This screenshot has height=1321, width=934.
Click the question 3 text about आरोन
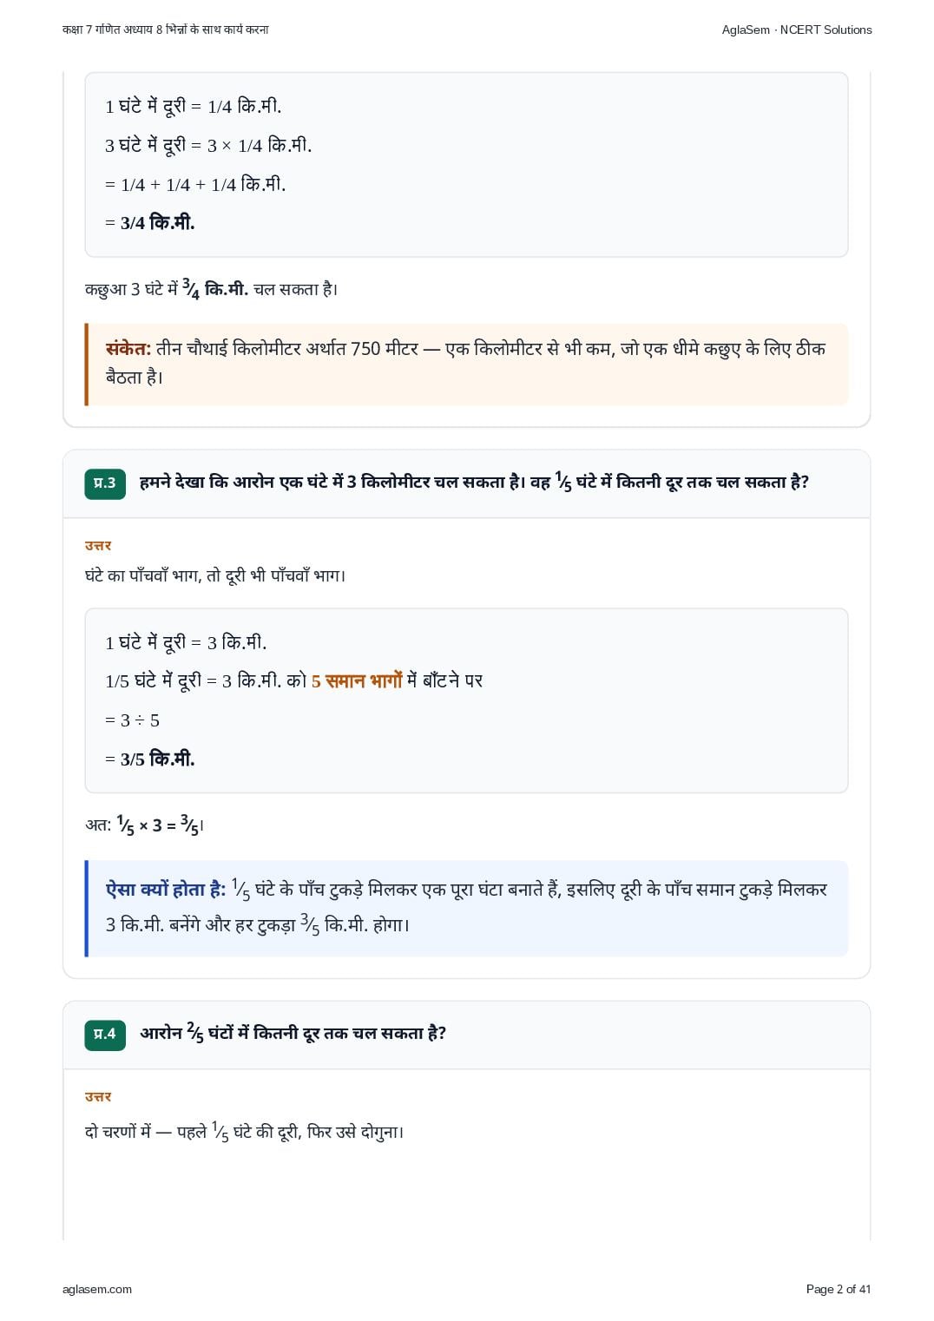tap(474, 483)
